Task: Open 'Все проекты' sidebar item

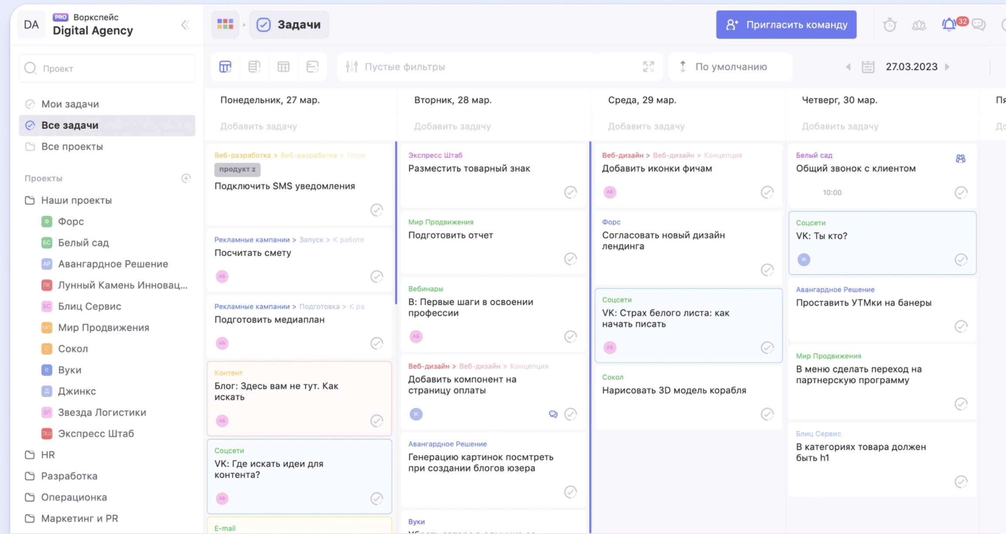Action: click(72, 147)
